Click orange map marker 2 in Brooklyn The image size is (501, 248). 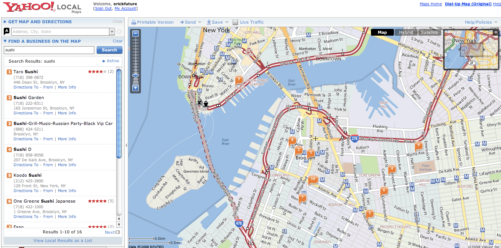299,150
